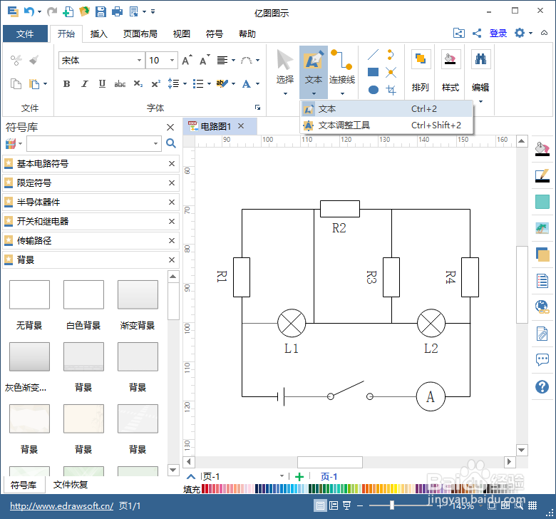Click the Decrease font size icon
The height and width of the screenshot is (519, 556).
coord(205,61)
